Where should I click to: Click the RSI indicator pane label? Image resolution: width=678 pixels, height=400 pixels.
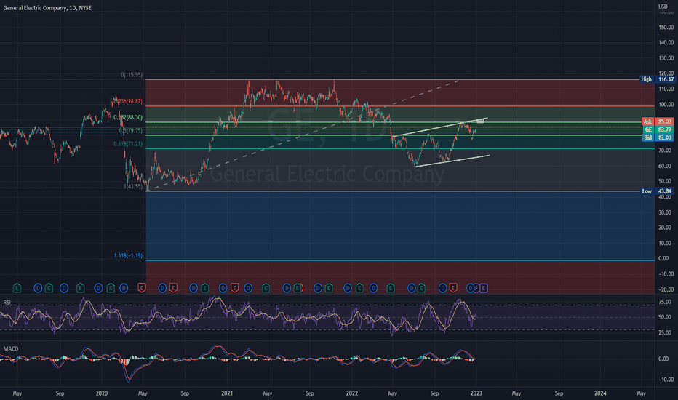7,303
